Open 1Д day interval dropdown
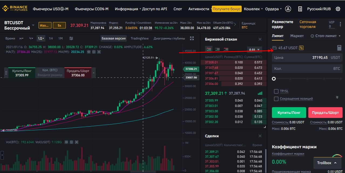The height and width of the screenshot is (173, 345). [x=41, y=38]
